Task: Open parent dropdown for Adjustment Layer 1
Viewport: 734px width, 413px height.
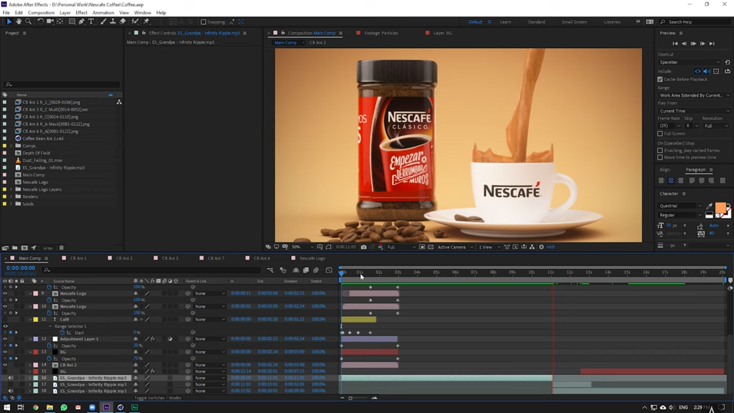Action: point(210,338)
